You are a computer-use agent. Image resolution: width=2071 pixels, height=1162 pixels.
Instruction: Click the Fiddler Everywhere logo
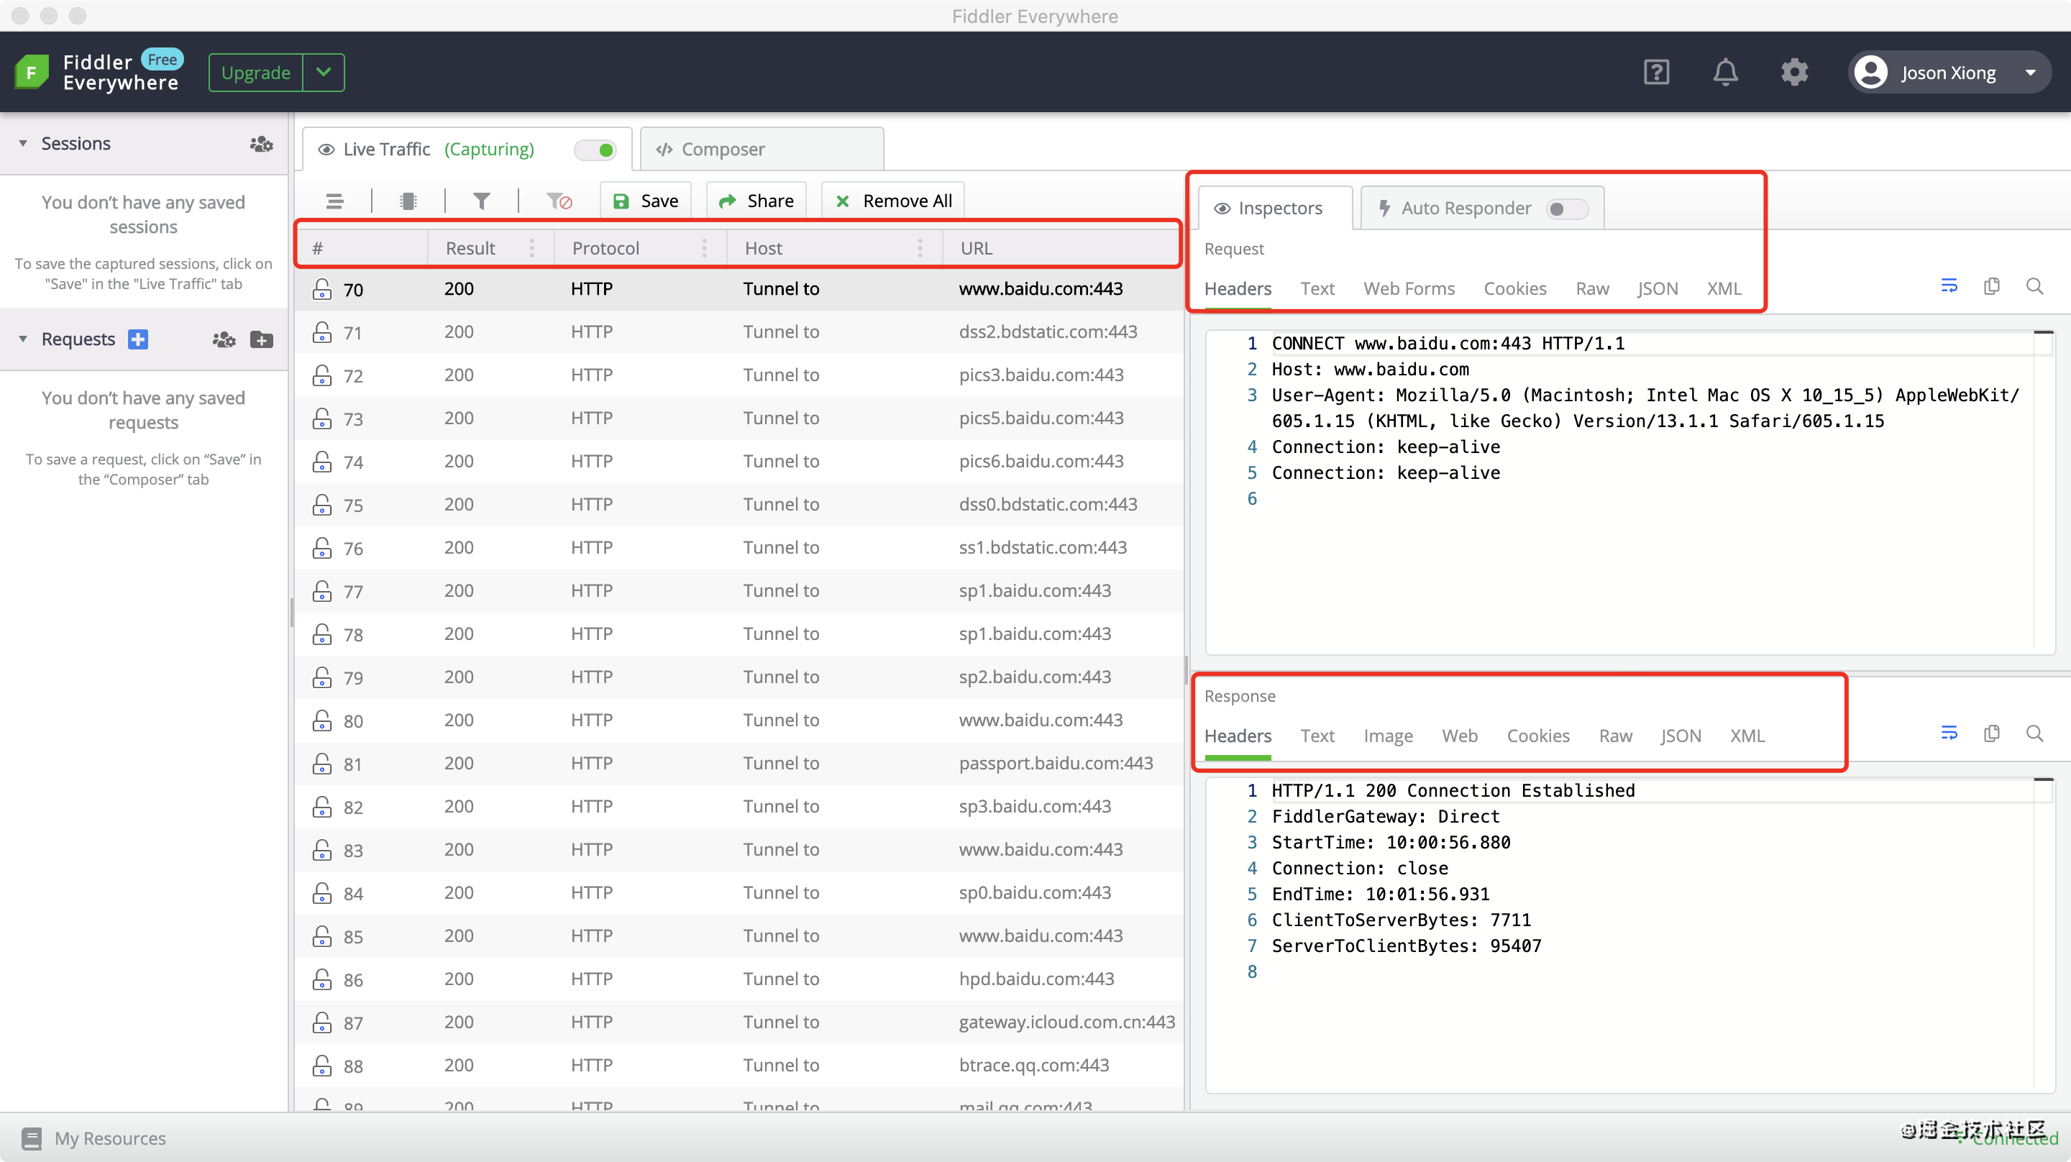click(32, 73)
